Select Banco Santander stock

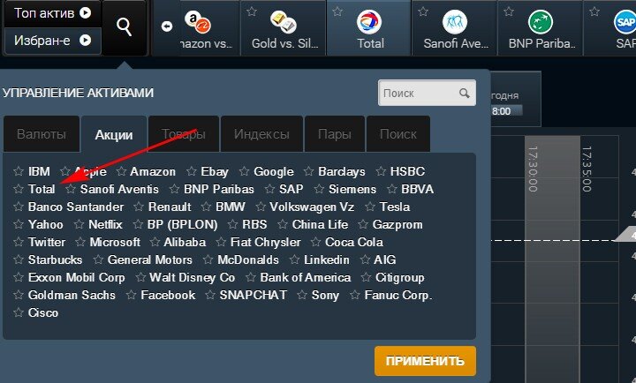[x=76, y=207]
